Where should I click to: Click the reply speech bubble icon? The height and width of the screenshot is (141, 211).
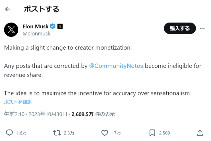point(10,133)
